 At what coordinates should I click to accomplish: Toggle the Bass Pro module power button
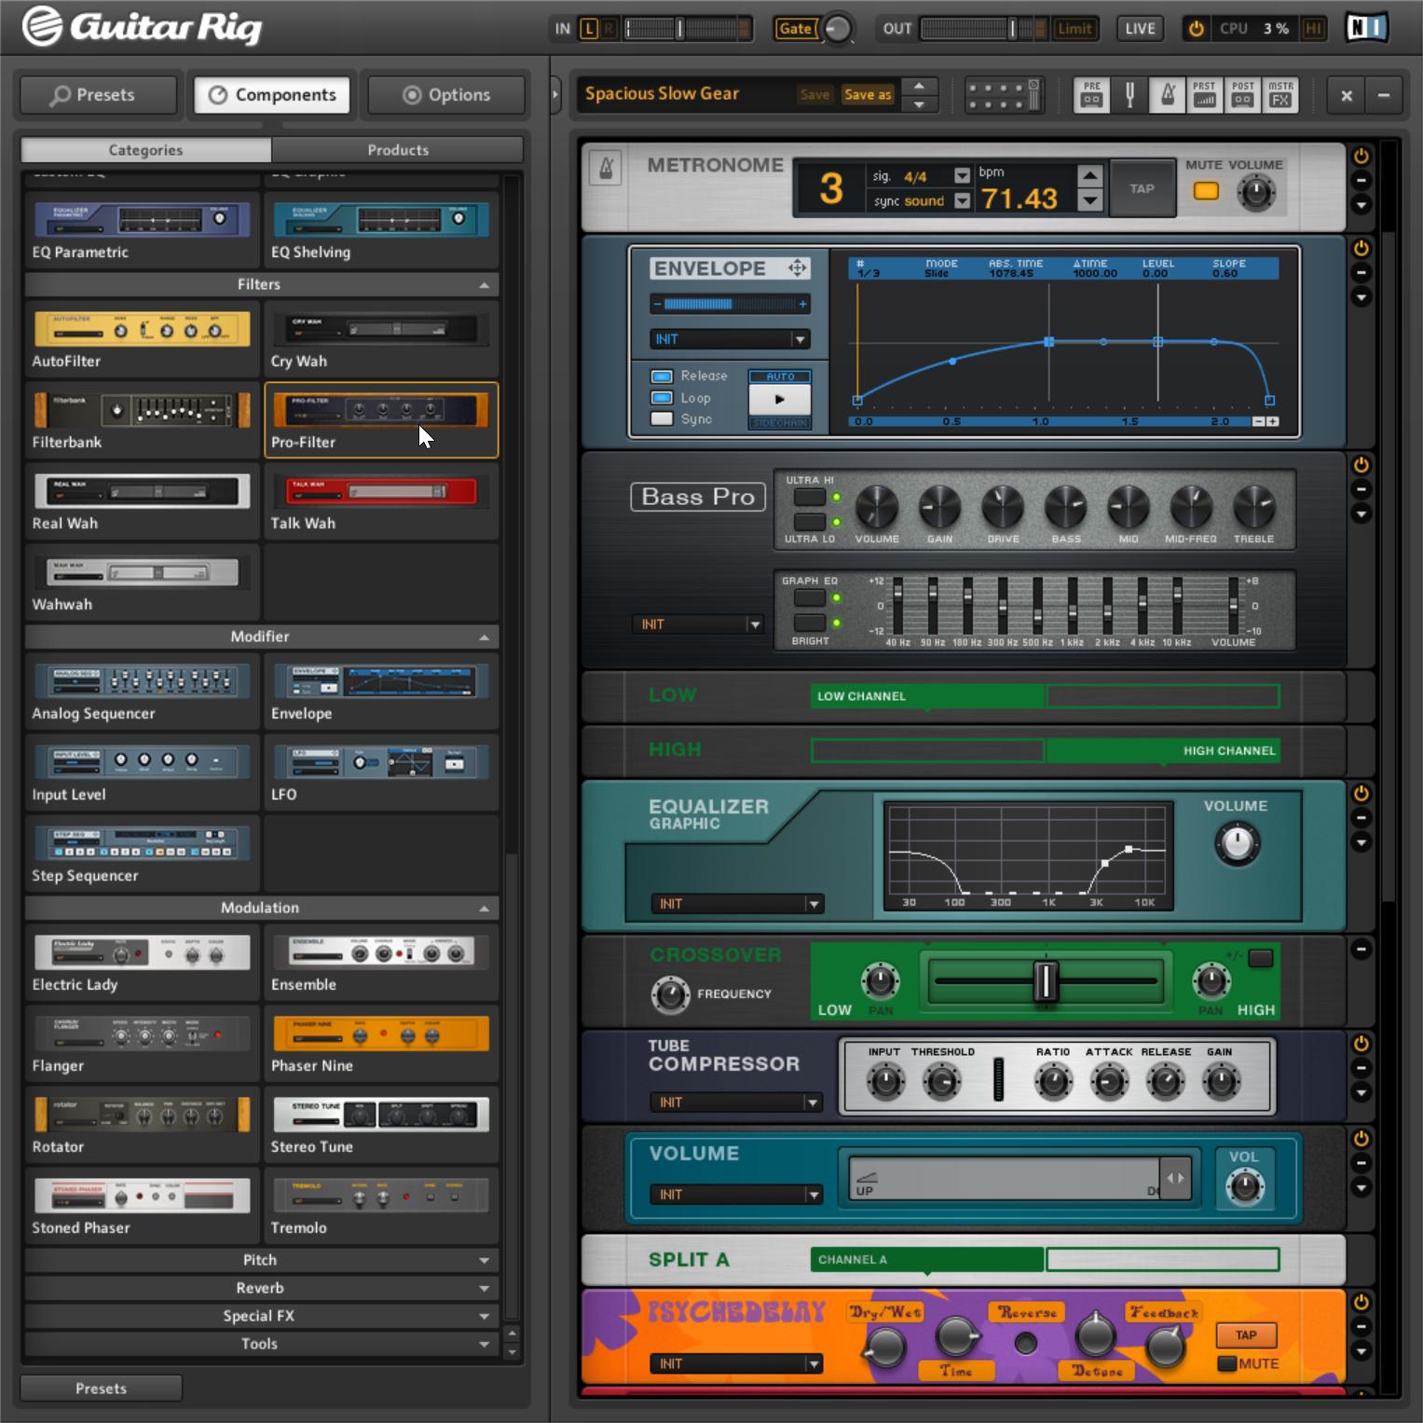[x=1361, y=465]
